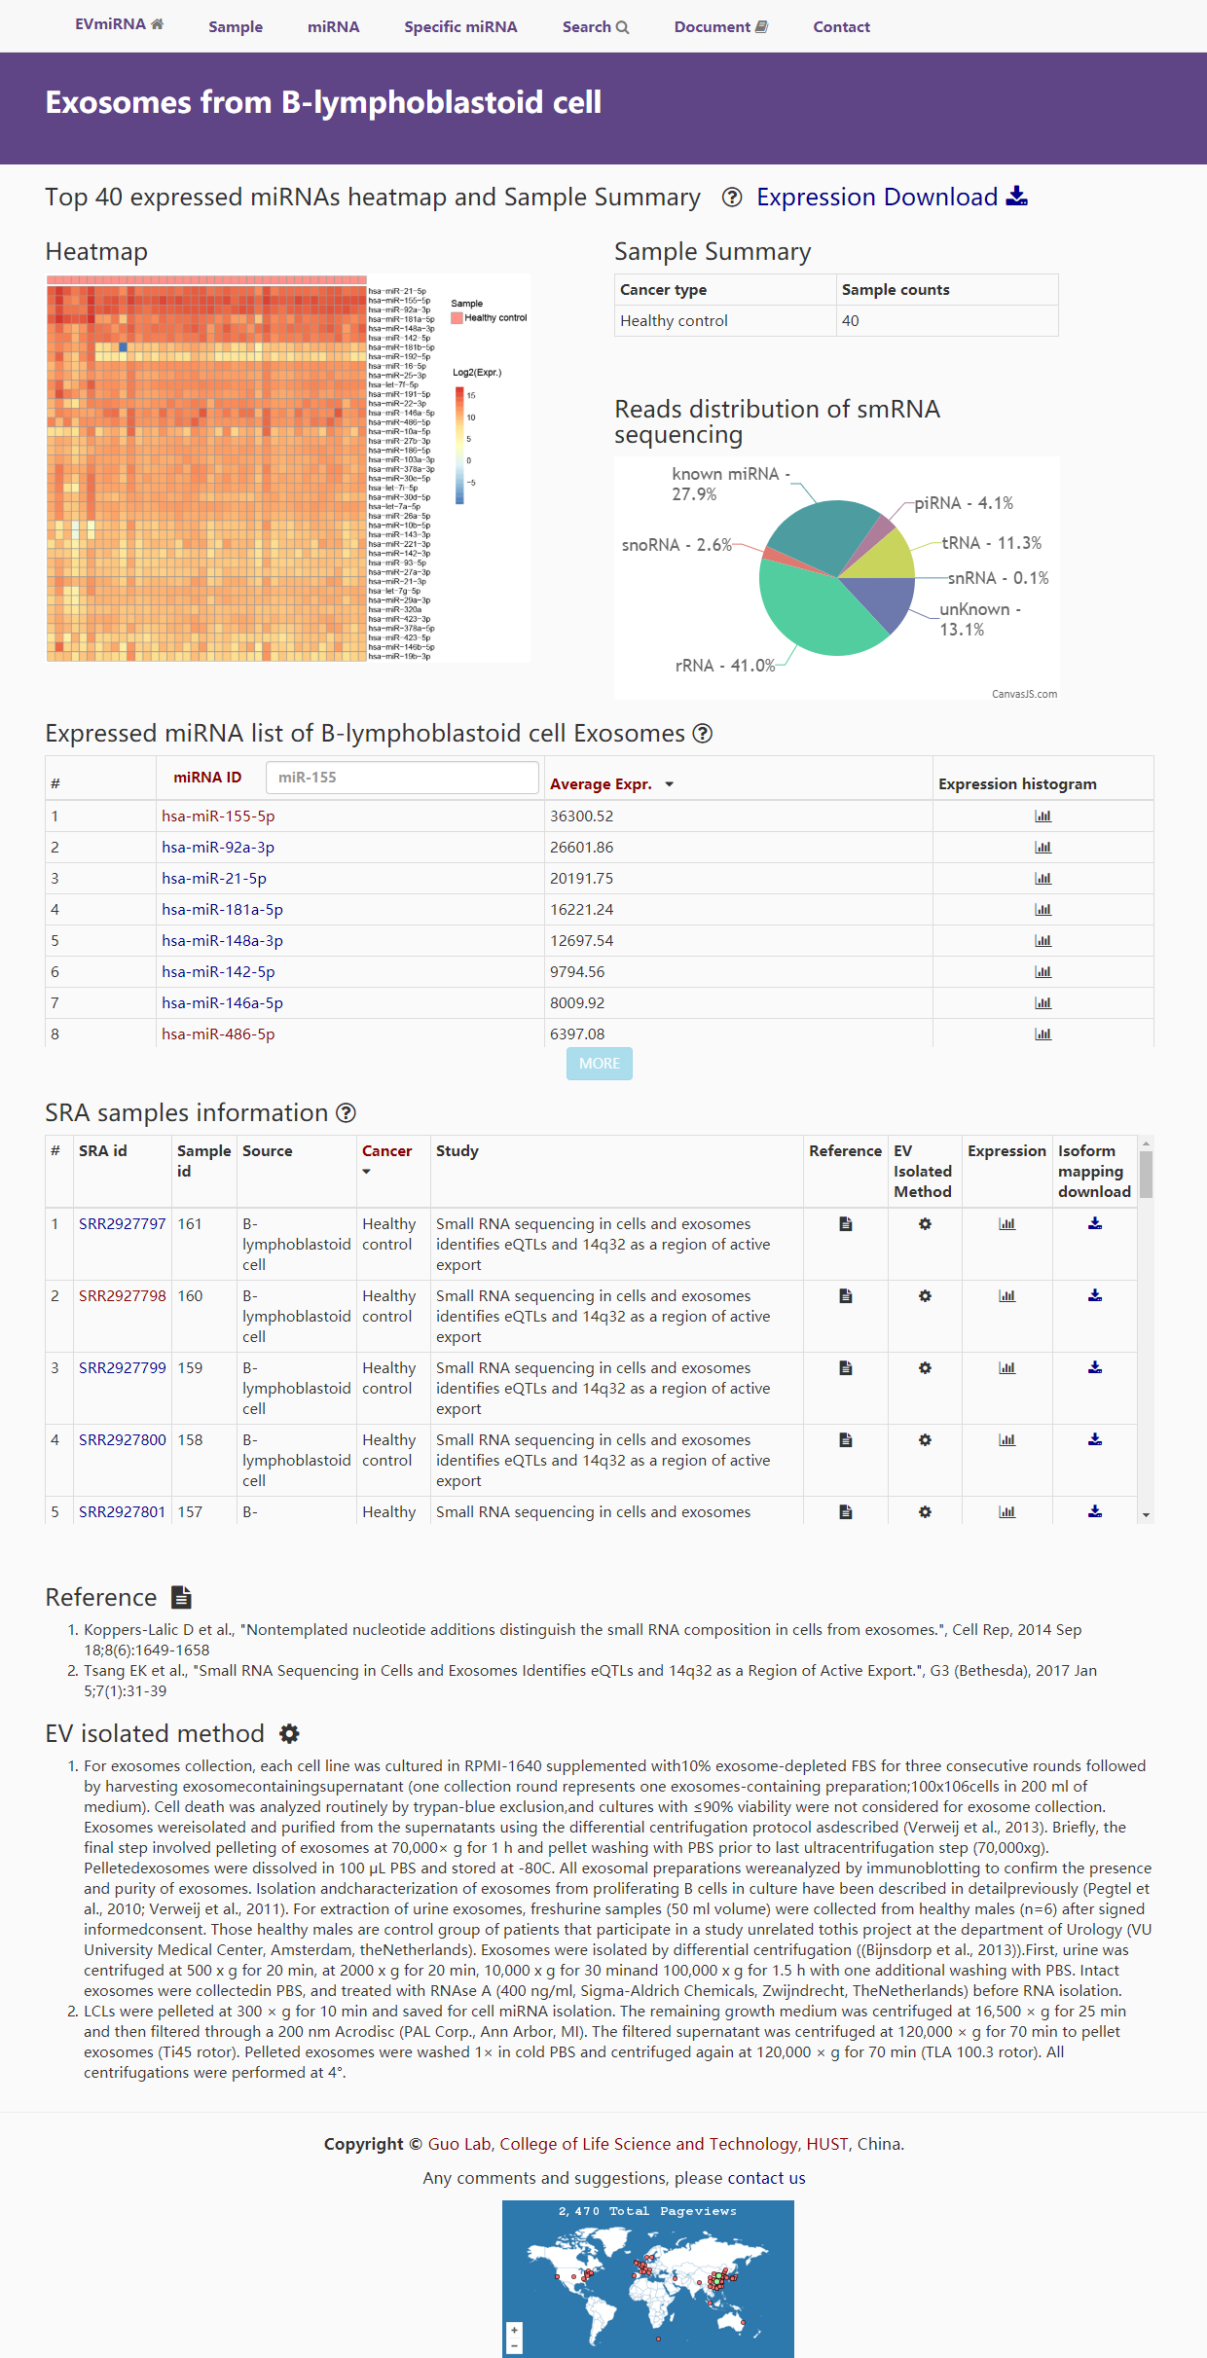
Task: Show help for the heatmap summary heading
Action: [x=732, y=198]
